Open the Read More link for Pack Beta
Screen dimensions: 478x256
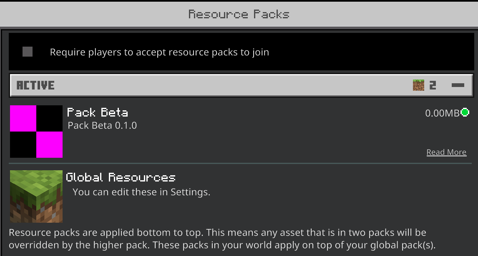click(x=446, y=152)
